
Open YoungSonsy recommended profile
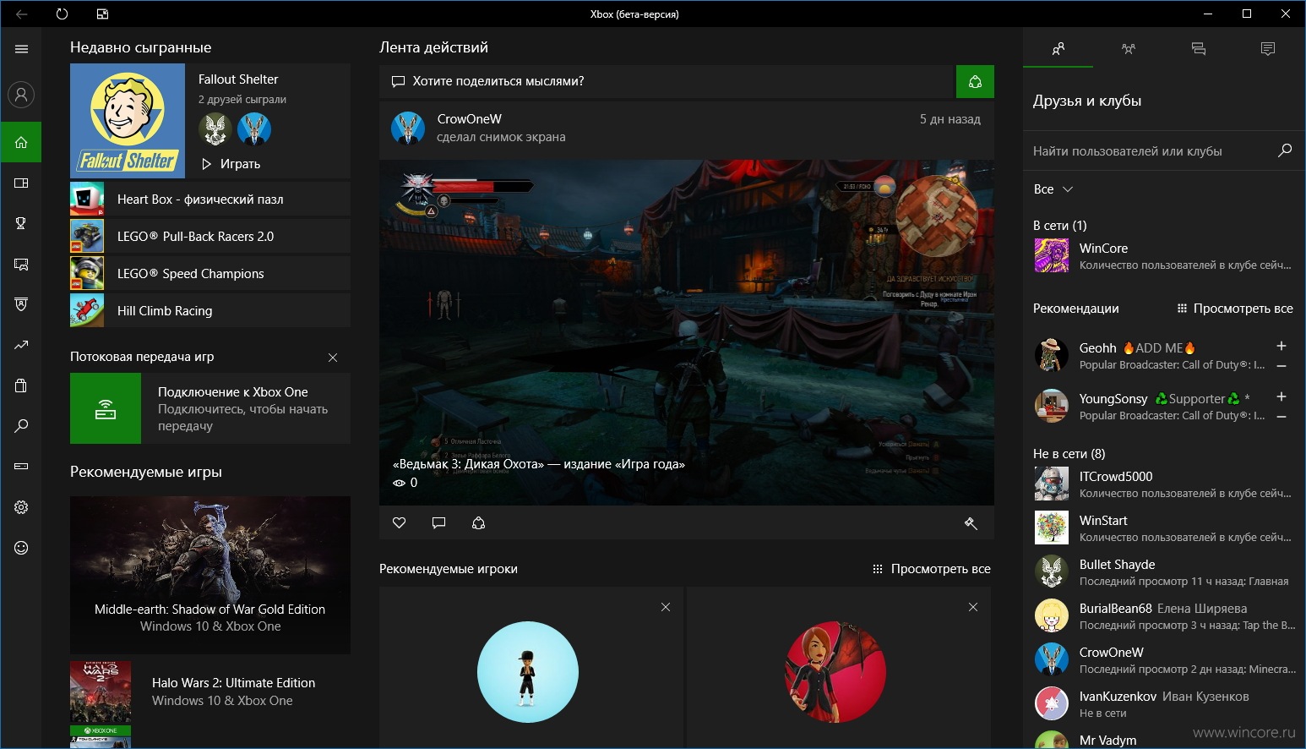tap(1149, 407)
